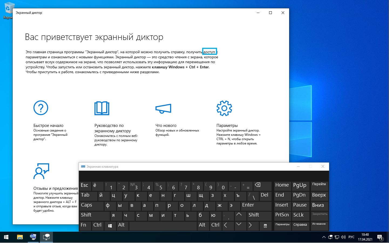Image resolution: width=389 pixels, height=243 pixels.
Task: Tap the PgUp key on on-screen keyboard
Action: pos(301,186)
